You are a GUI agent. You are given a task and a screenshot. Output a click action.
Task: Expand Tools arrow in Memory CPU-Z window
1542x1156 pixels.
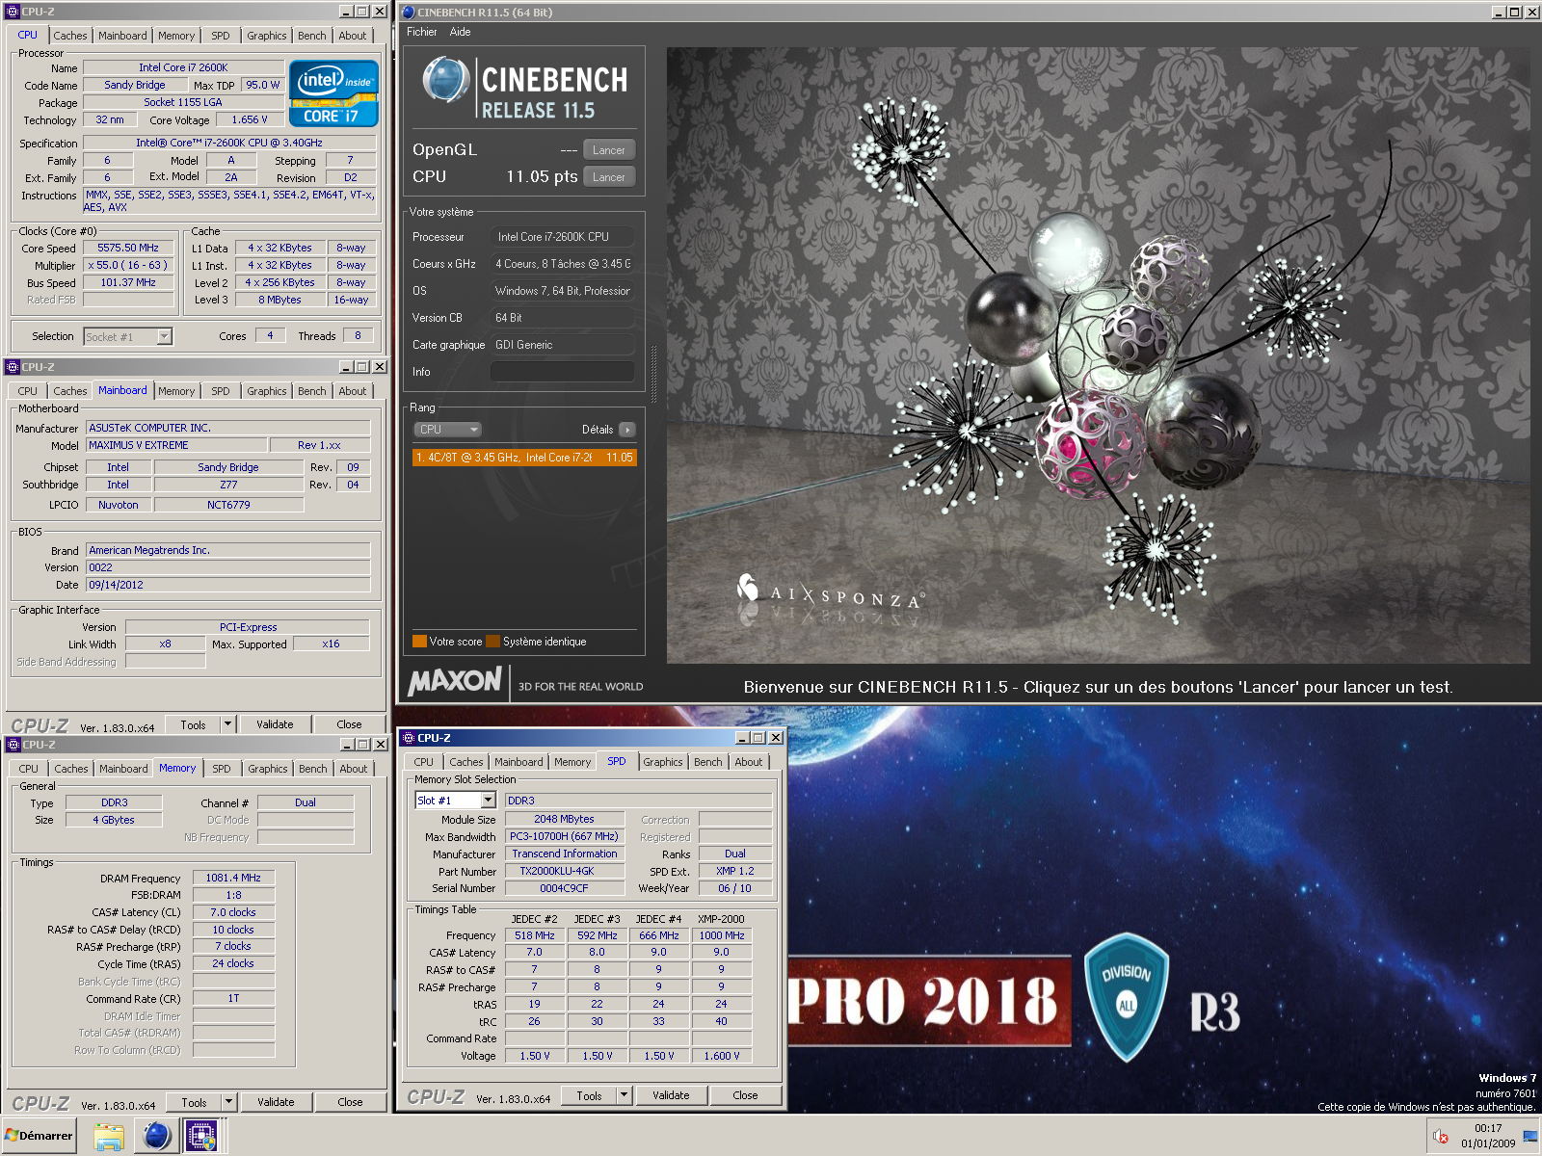[228, 1102]
